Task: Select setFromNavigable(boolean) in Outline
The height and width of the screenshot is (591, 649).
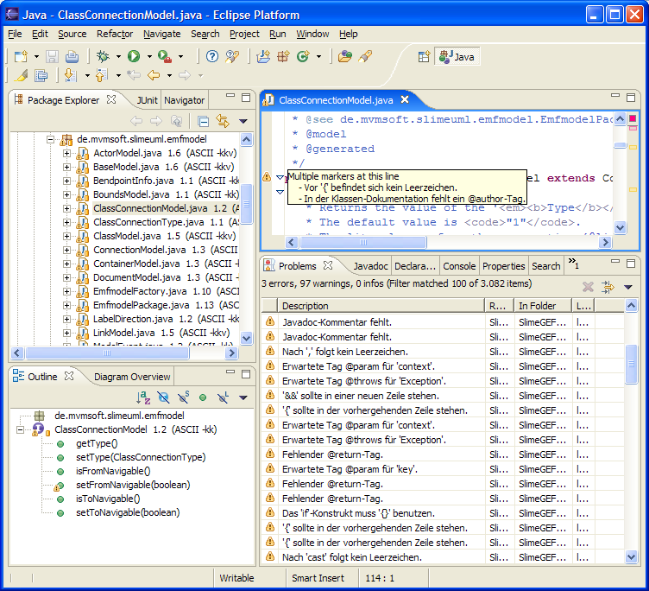Action: click(133, 485)
